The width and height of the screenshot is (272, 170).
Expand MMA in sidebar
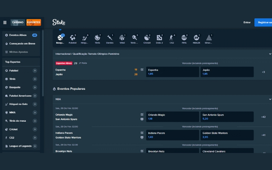[x=35, y=113]
